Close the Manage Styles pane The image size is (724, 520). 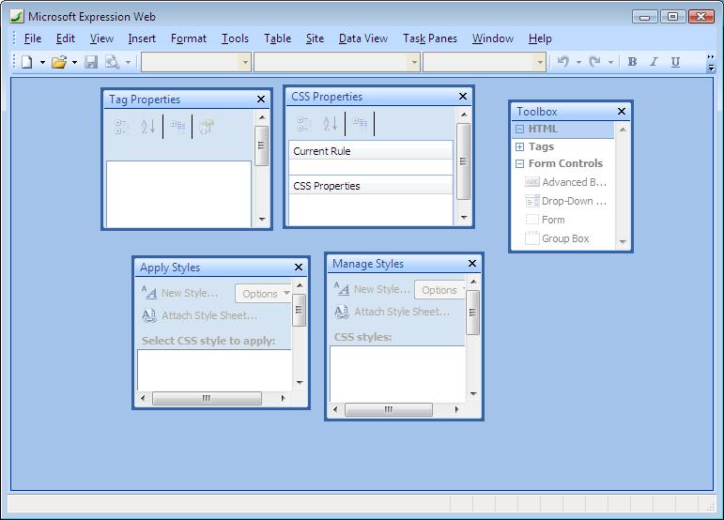click(x=472, y=263)
